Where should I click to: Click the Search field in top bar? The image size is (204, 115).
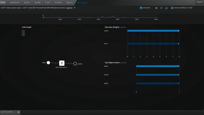point(200,2)
